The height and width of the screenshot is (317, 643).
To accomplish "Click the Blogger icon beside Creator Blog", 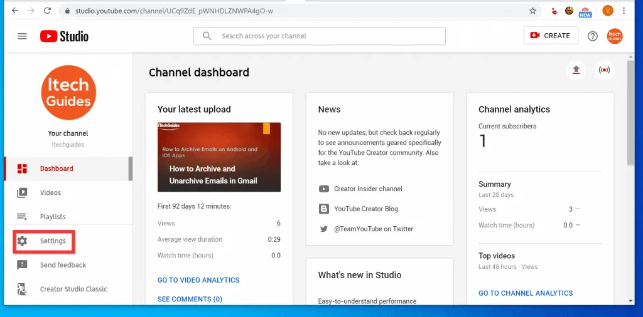I will pos(324,209).
